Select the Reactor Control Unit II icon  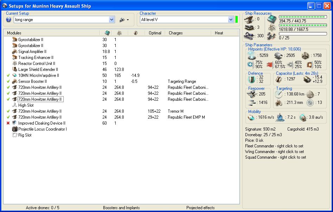coord(15,63)
